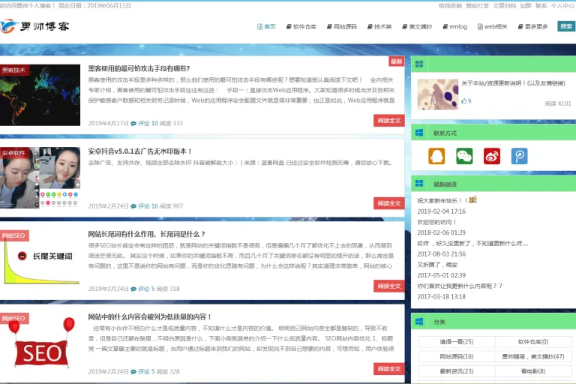The height and width of the screenshot is (384, 576).
Task: Click the comment bubble icon on the 抖音 post
Action: 133,206
